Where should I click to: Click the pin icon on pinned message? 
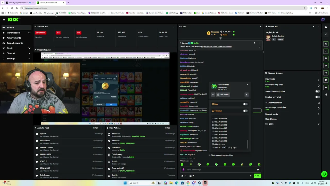click(254, 43)
